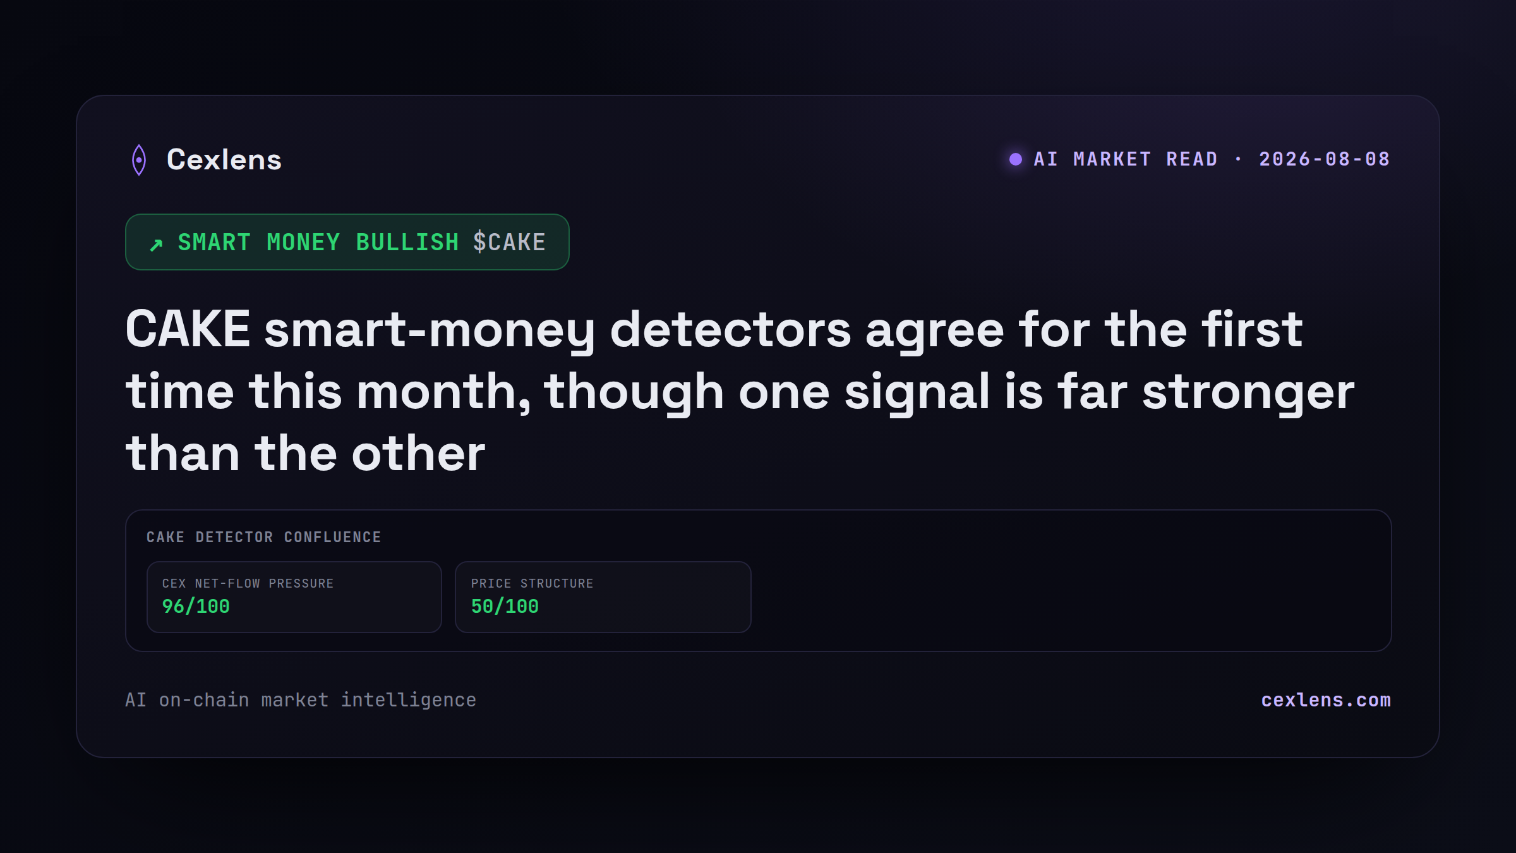Screen dimensions: 1516x853
Task: Visit the cexlens.com link
Action: (x=1326, y=700)
